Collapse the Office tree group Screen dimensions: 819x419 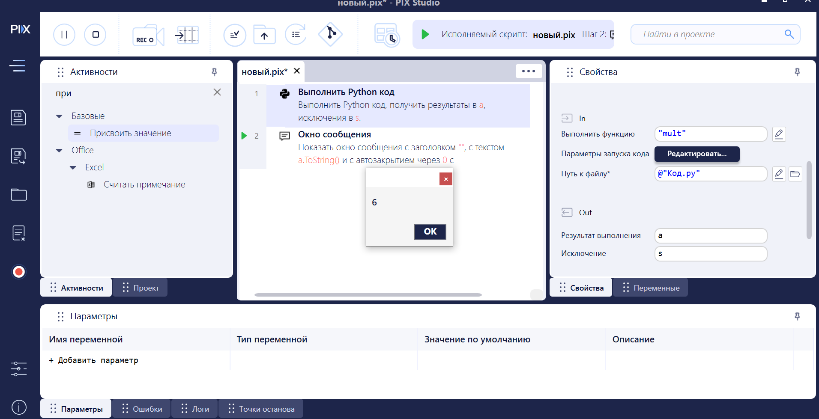(60, 151)
